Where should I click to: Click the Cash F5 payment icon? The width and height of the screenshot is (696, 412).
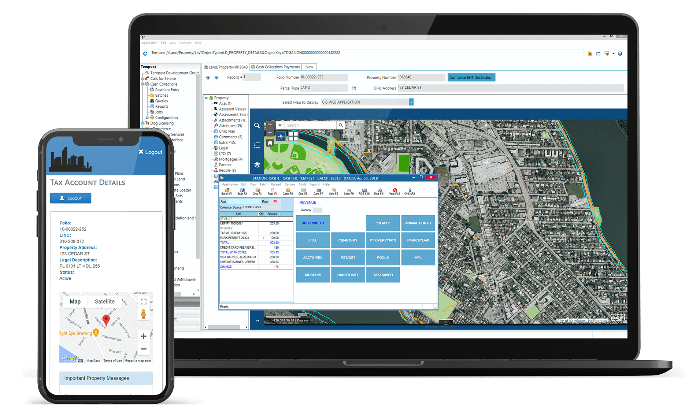click(288, 191)
